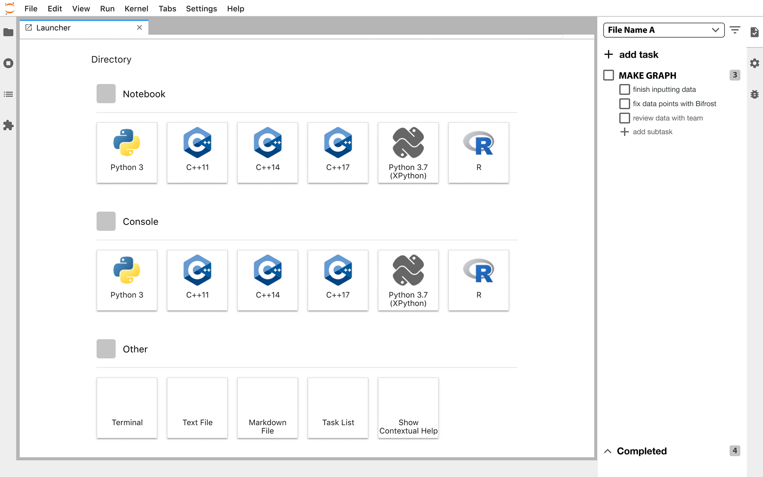Launch the Terminal card
Viewport: 763px width, 477px height.
(127, 408)
